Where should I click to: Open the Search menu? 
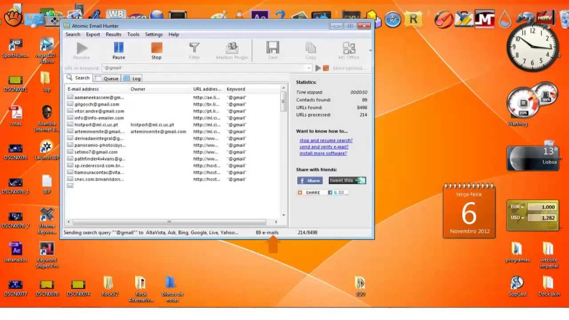click(73, 34)
